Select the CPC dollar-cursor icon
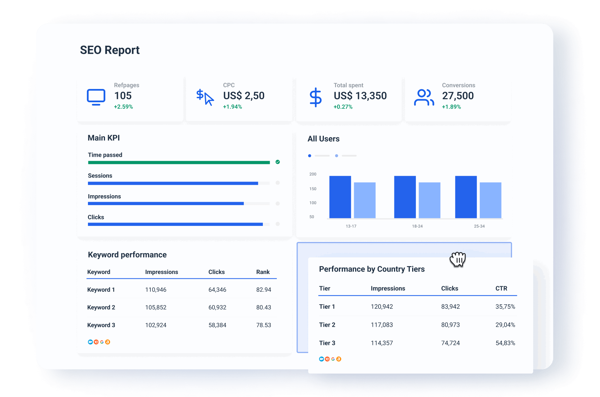The height and width of the screenshot is (397, 600). [205, 96]
